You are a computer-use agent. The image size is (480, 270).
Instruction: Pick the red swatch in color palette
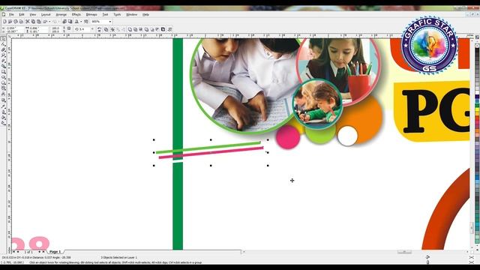477,117
